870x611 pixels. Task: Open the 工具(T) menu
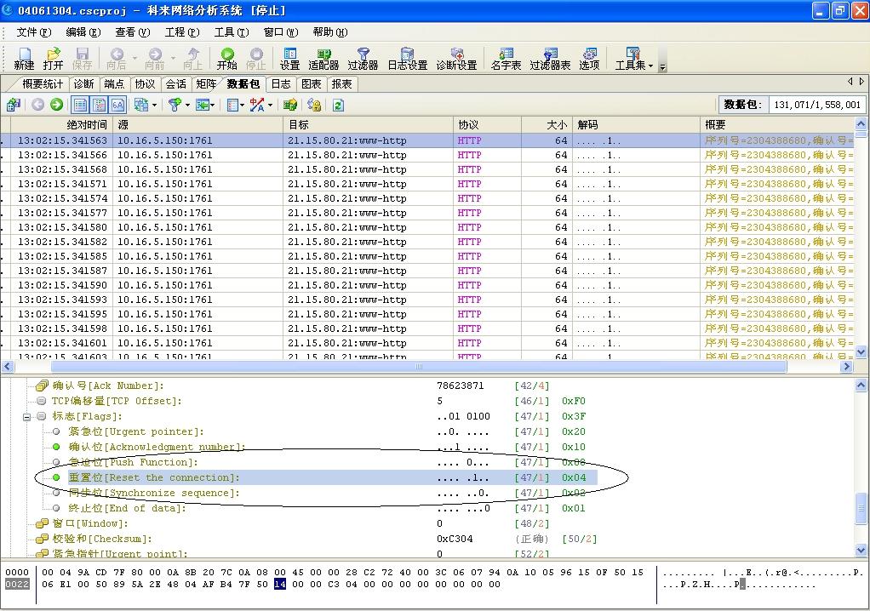[231, 31]
